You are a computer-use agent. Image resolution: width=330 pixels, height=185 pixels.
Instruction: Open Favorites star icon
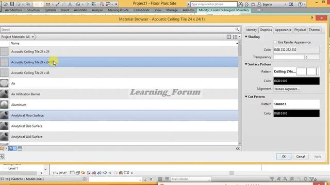(x=253, y=4)
